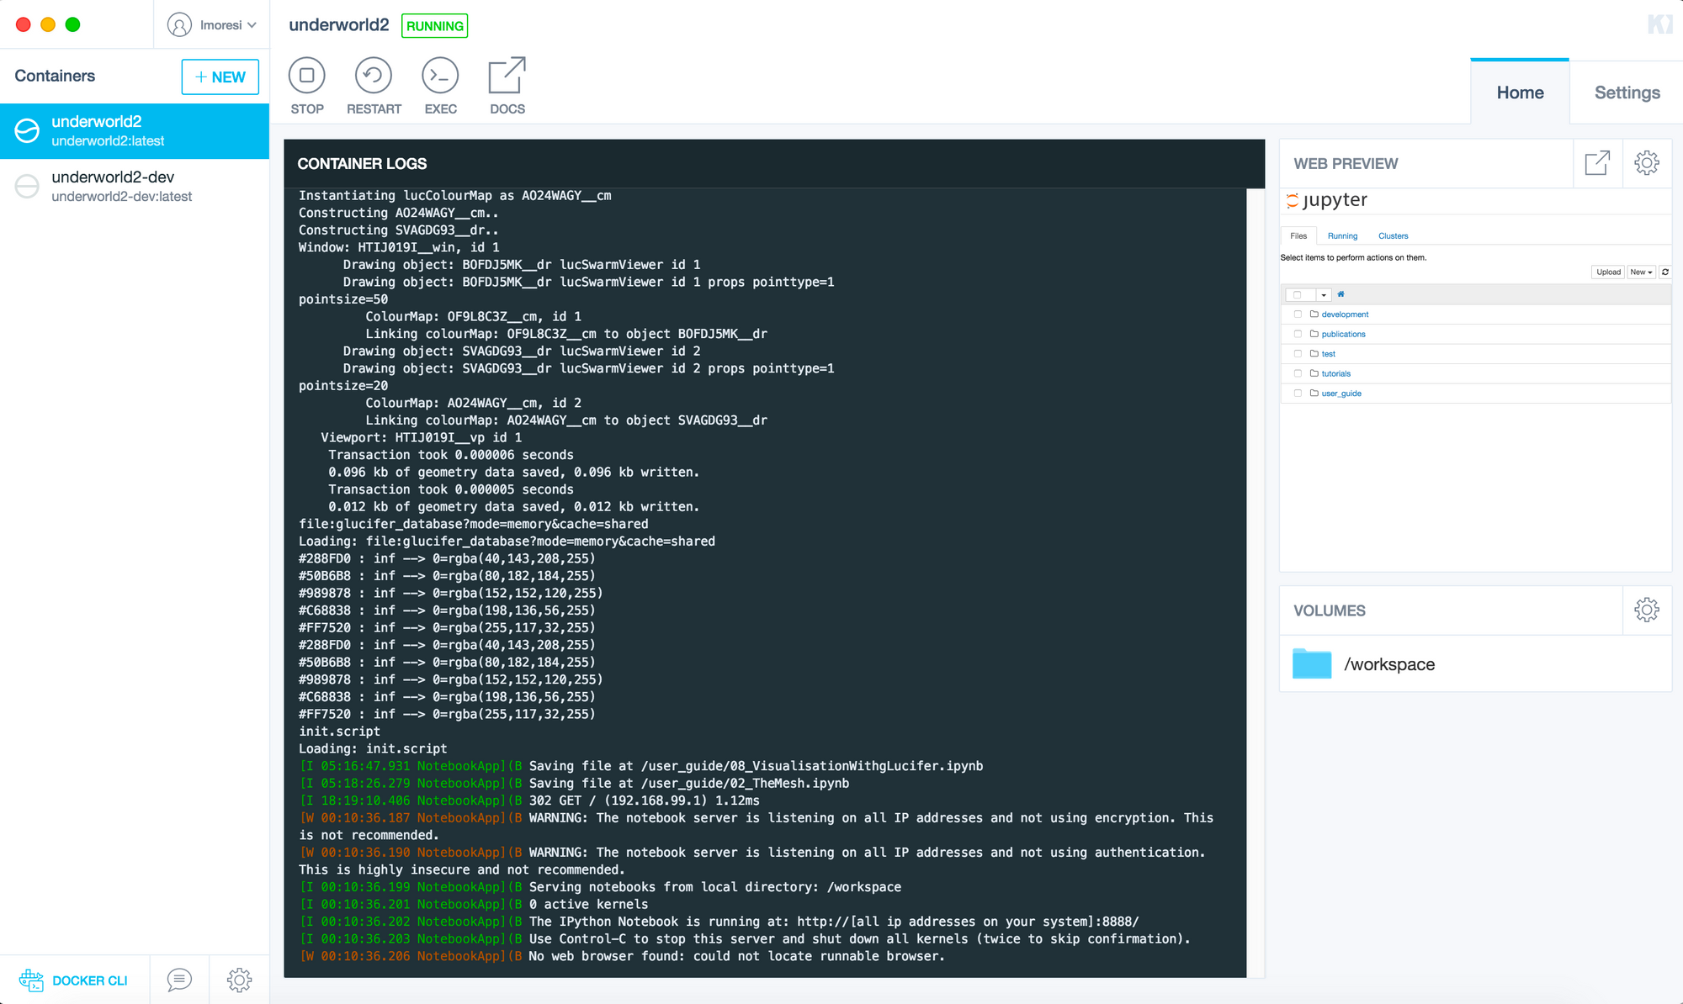Click the /workspace volume folder icon
1683x1004 pixels.
coord(1312,663)
